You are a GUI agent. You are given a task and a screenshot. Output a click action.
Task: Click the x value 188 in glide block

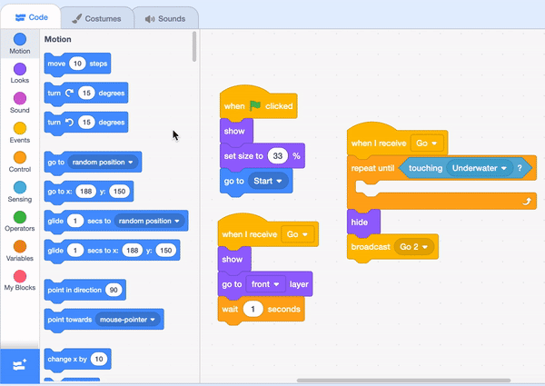[x=133, y=250]
